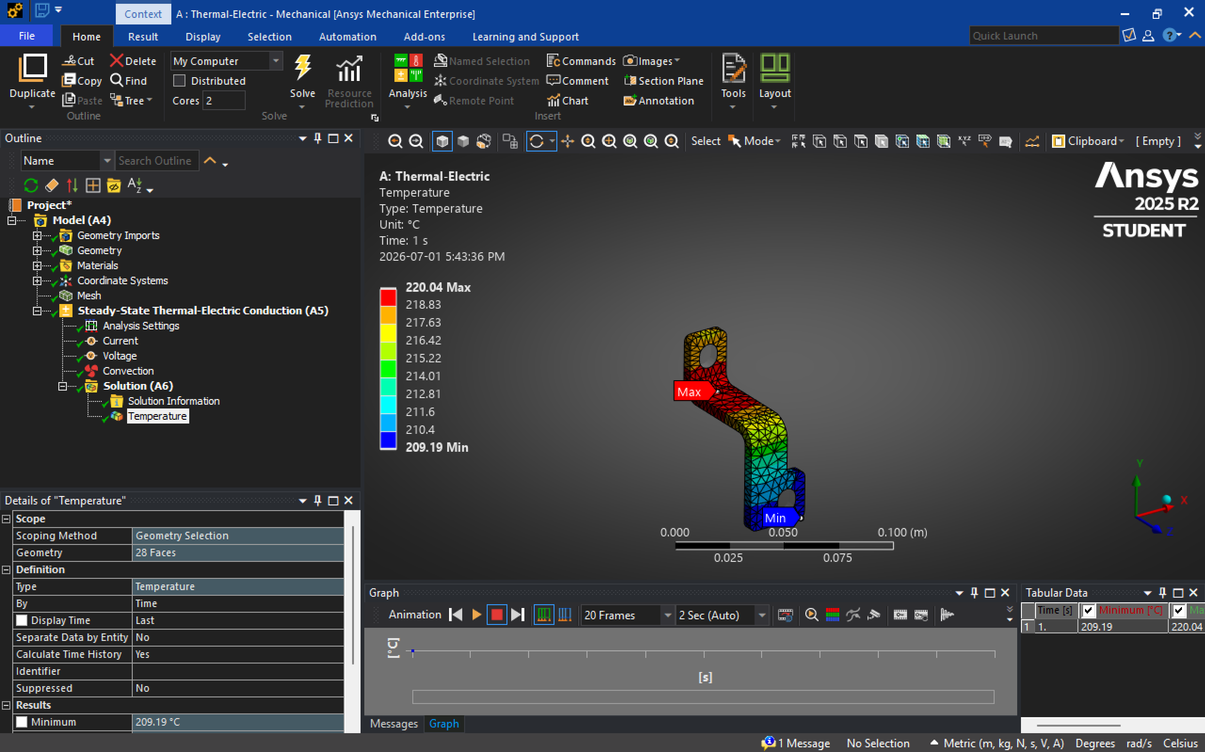Image resolution: width=1205 pixels, height=752 pixels.
Task: Click the 1 Message status bar link
Action: coord(795,743)
